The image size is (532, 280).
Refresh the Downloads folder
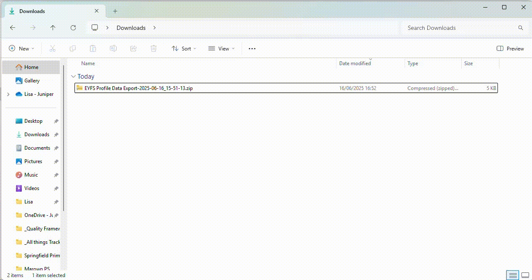pos(73,28)
